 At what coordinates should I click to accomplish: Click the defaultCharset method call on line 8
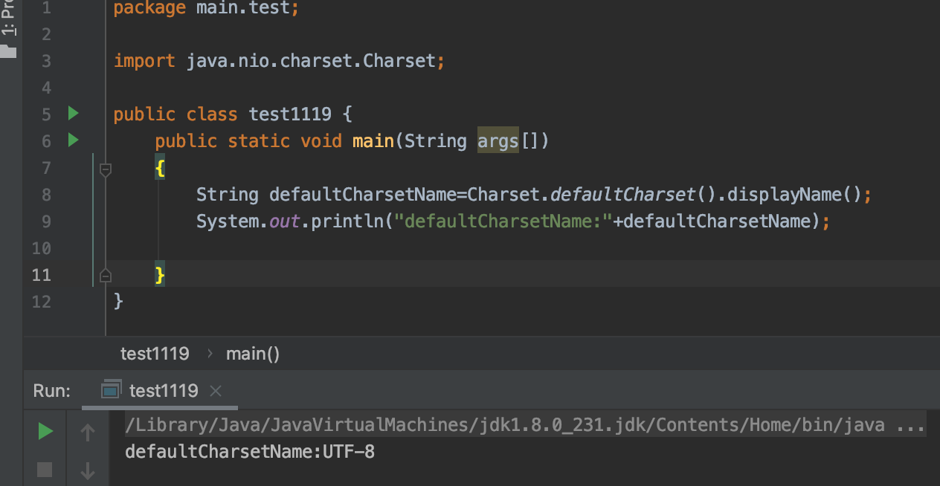[x=622, y=195]
